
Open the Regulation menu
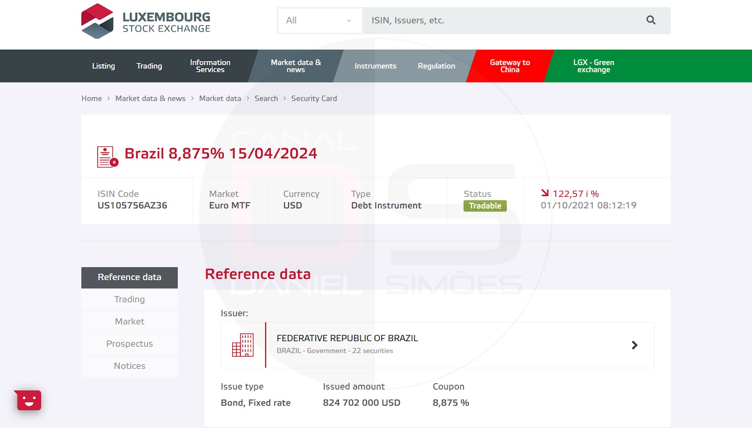[437, 66]
